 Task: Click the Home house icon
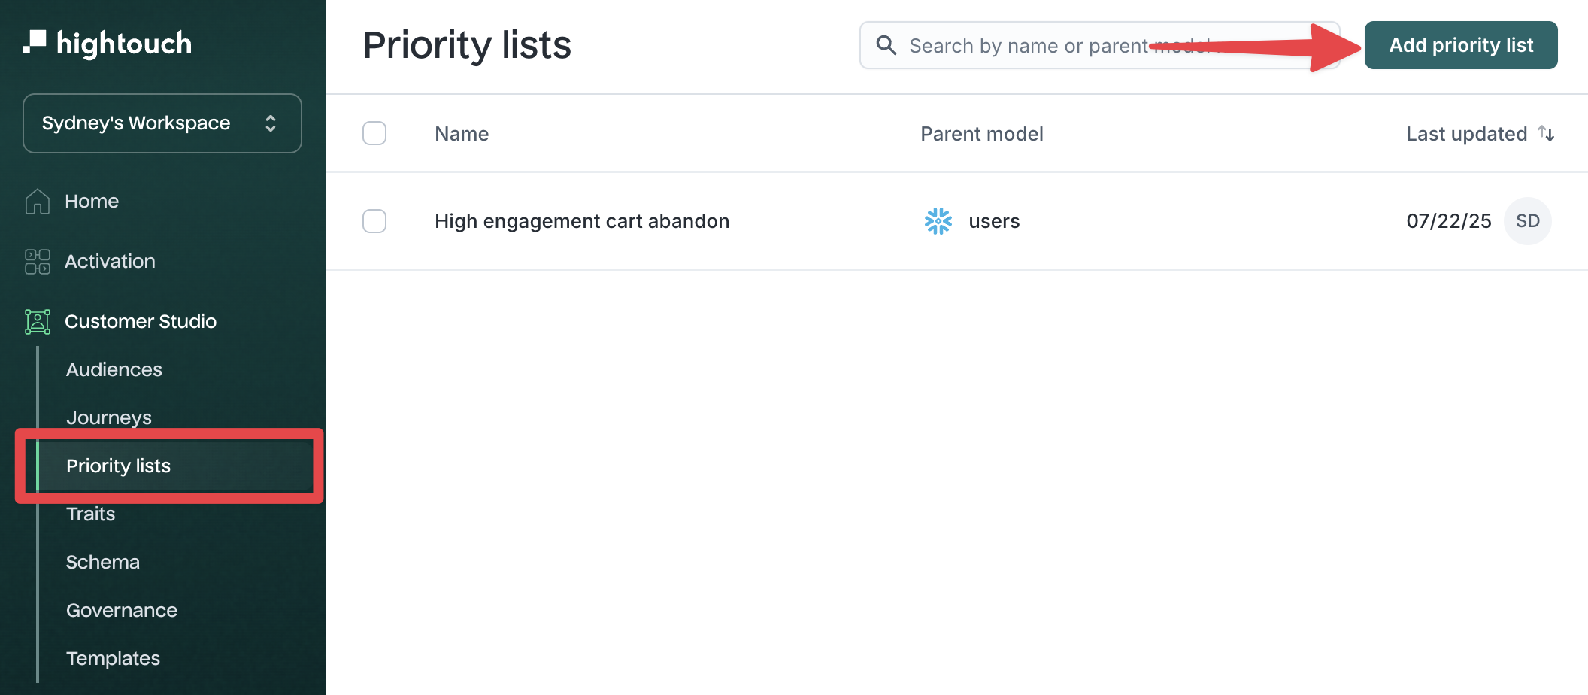pyautogui.click(x=37, y=202)
